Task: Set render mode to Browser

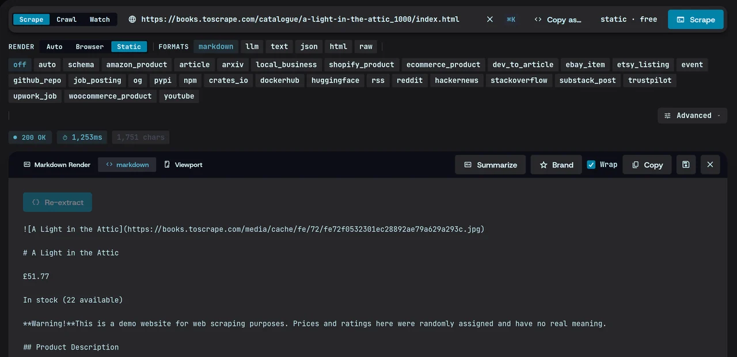Action: pos(90,47)
